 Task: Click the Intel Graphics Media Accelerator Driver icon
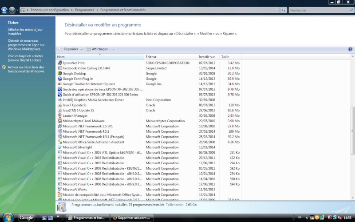pyautogui.click(x=60, y=99)
